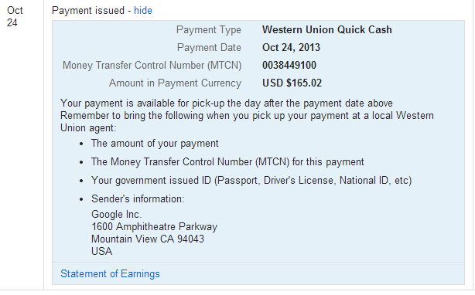Viewport: 475px width, 295px height.
Task: Click the amount of your payment bullet
Action: point(155,144)
